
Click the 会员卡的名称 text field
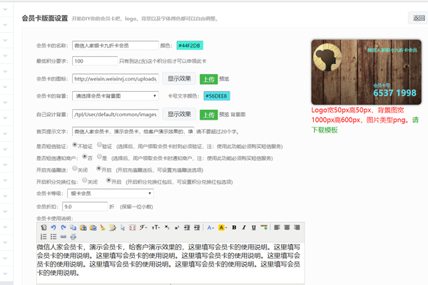(x=116, y=46)
